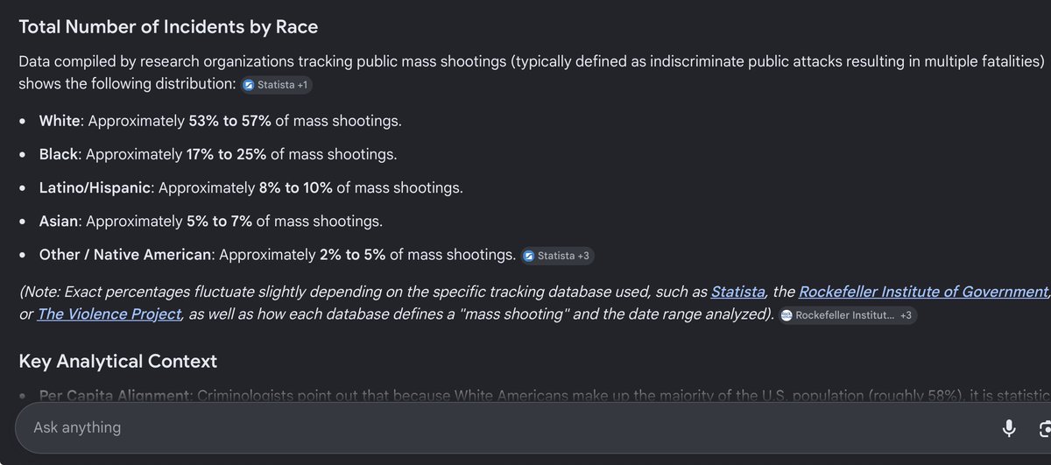Viewport: 1051px width, 465px height.
Task: Click the Other / Native American bullet text
Action: [278, 255]
